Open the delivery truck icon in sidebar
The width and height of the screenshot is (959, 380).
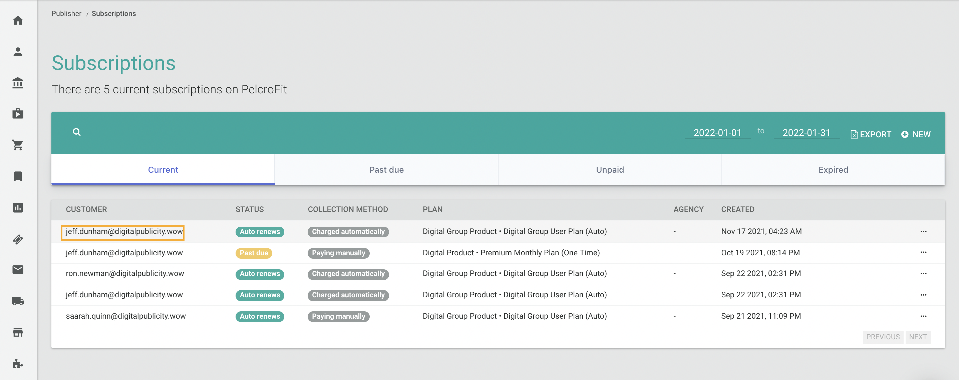(18, 300)
